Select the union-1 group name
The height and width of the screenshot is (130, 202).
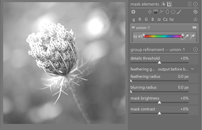(143, 28)
